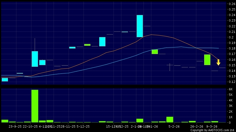236x132 pixels.
Task: Click the green candlestick just below 0.18
Action: [x=155, y=52]
